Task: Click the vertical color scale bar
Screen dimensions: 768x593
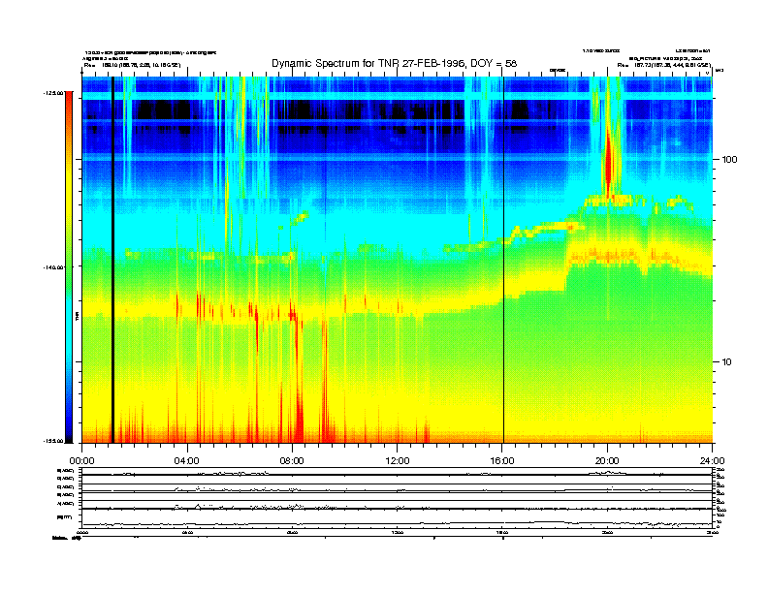Action: [69, 266]
